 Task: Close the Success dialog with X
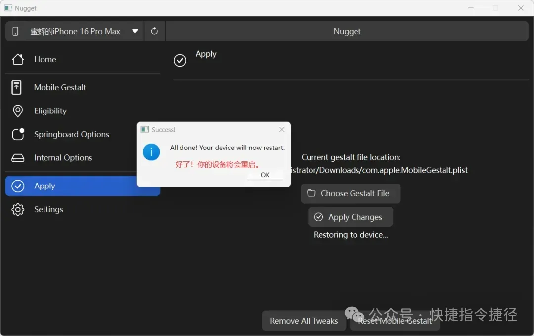click(x=282, y=129)
